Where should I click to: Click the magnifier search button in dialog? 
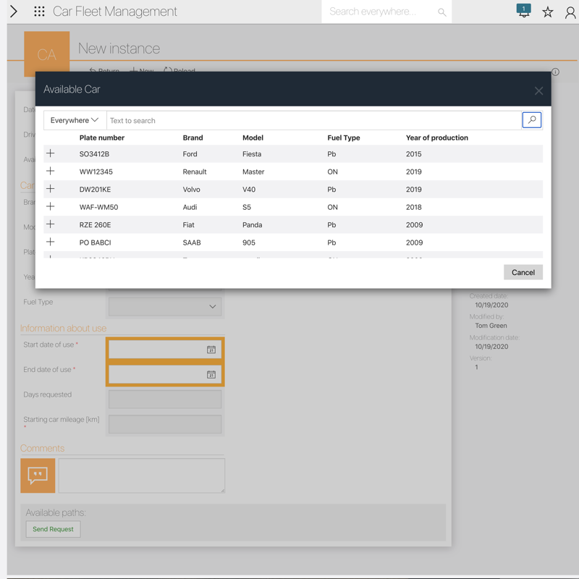coord(531,120)
